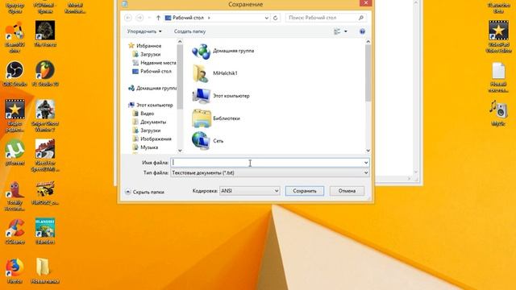Viewport: 516px width, 290px height.
Task: Click the Сохранить button
Action: pos(305,191)
